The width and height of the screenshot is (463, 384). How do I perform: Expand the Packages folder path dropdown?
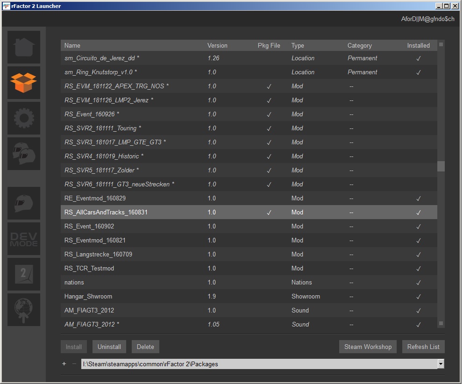440,364
